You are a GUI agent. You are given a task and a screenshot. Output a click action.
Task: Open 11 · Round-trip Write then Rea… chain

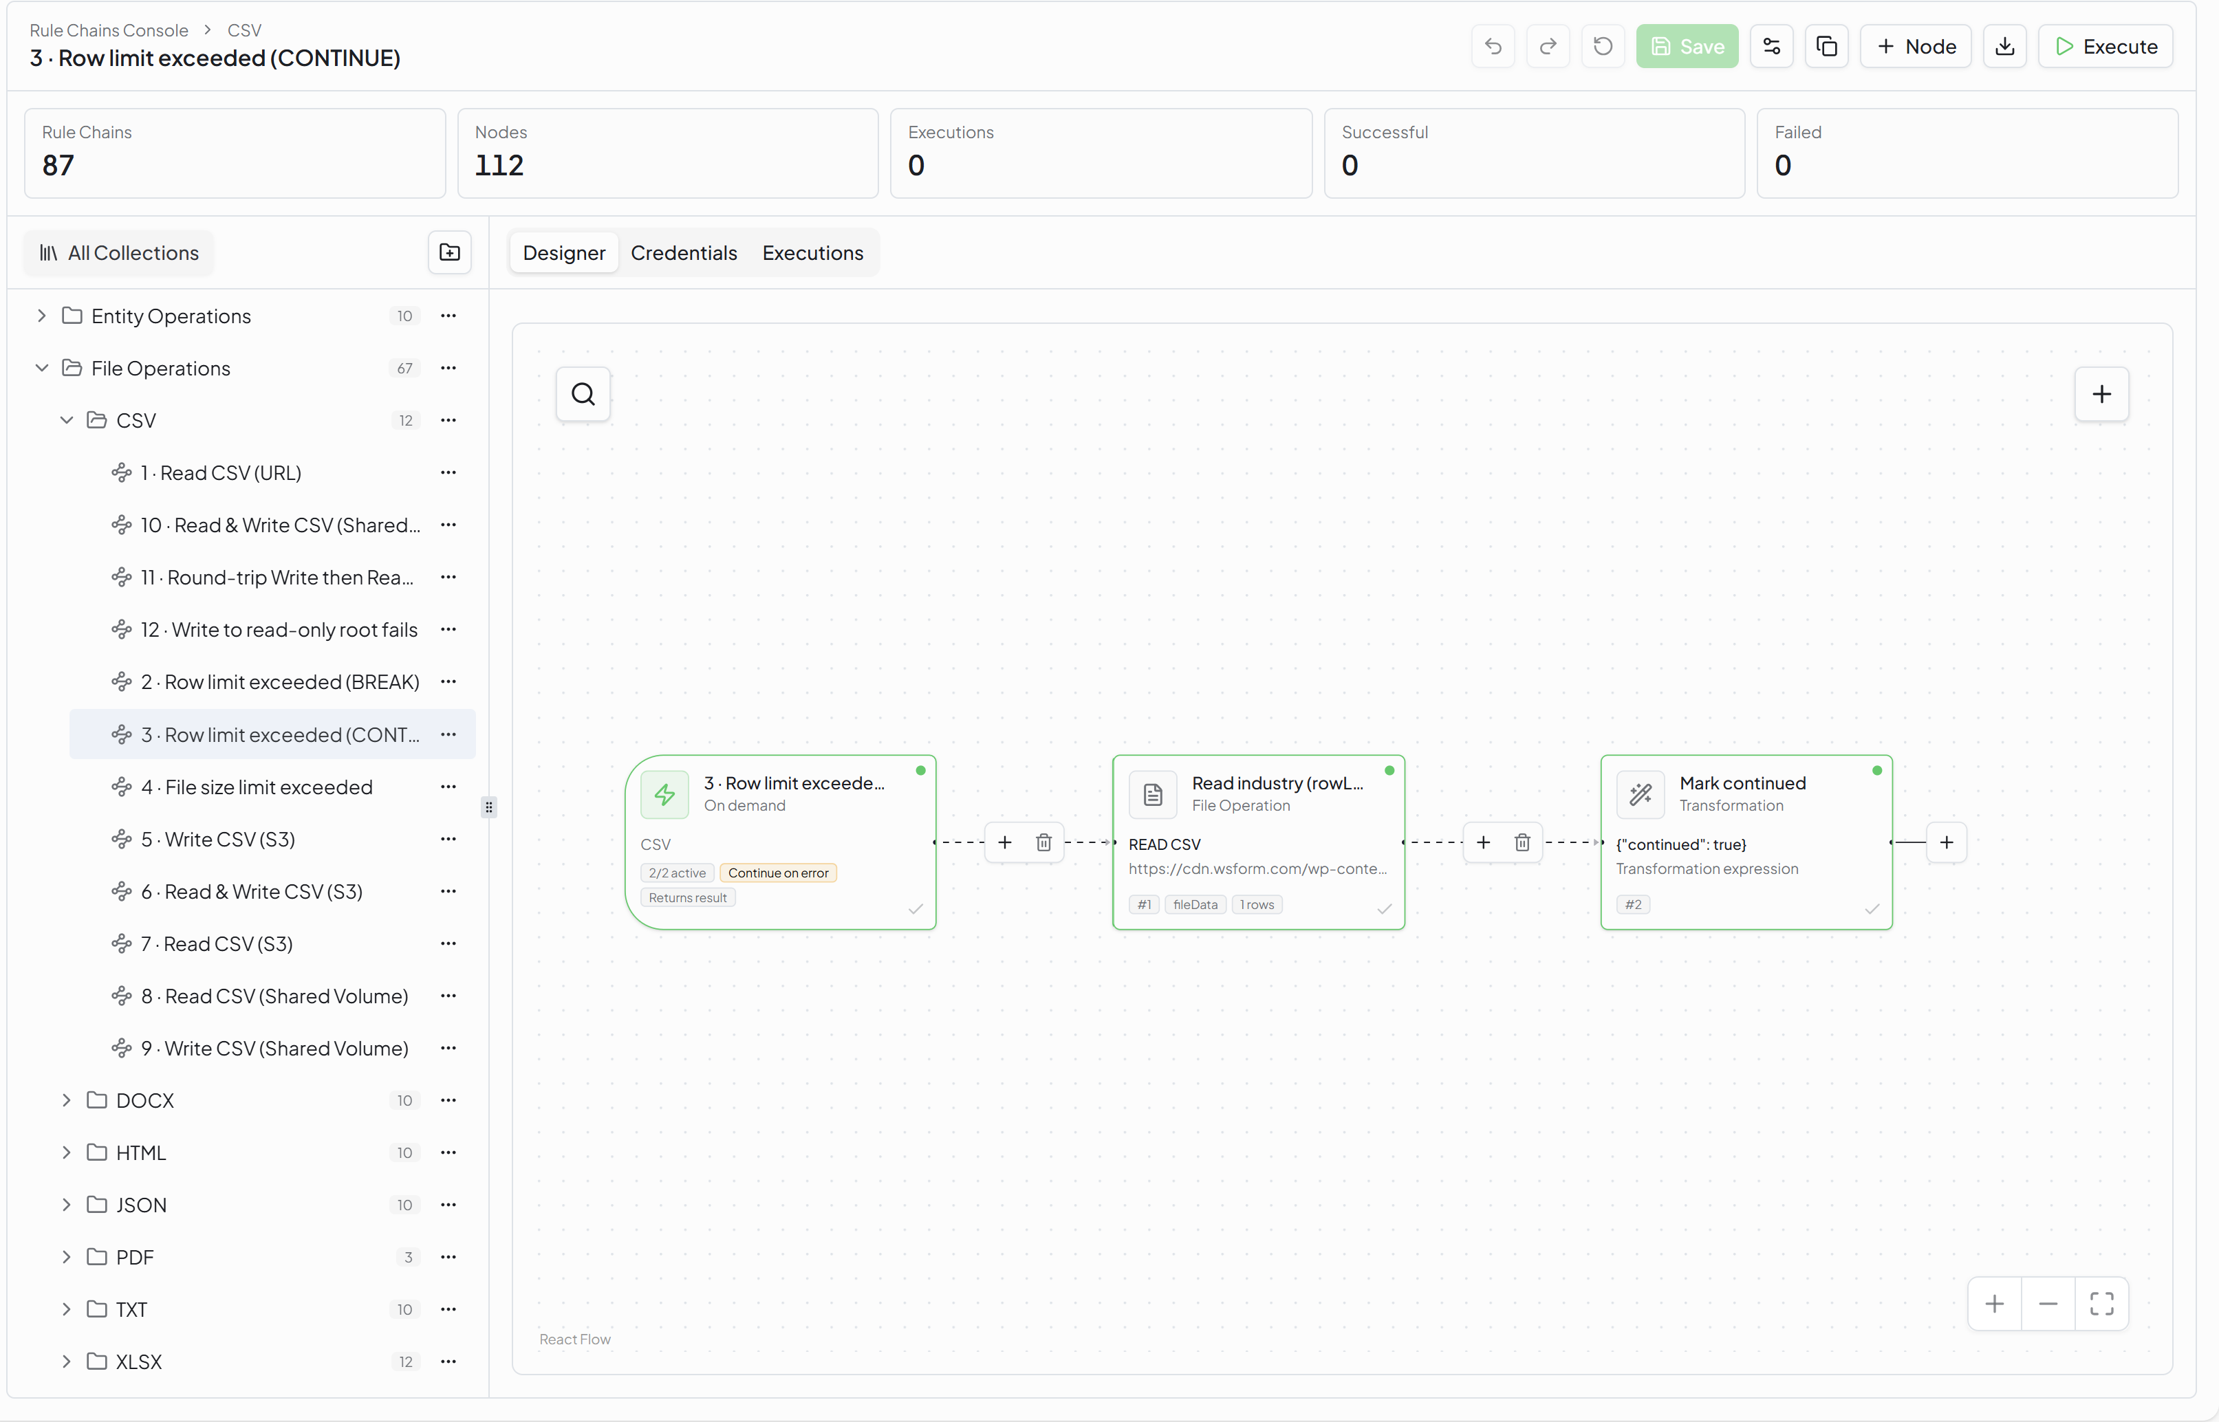[272, 577]
